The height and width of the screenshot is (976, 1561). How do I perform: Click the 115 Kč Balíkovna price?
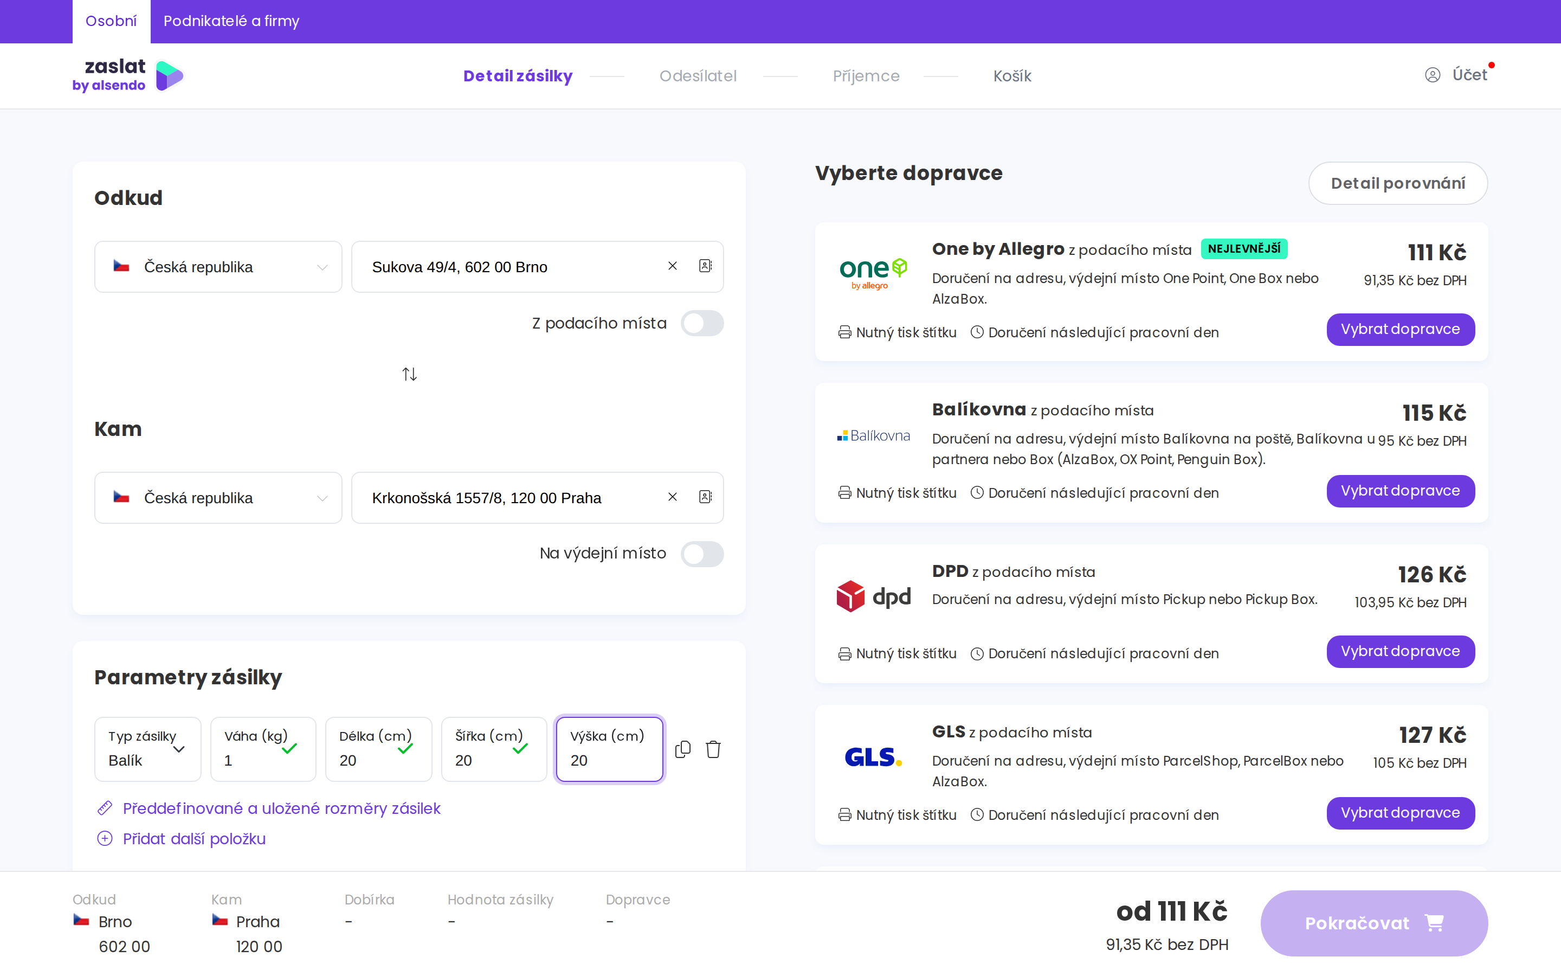pyautogui.click(x=1434, y=413)
